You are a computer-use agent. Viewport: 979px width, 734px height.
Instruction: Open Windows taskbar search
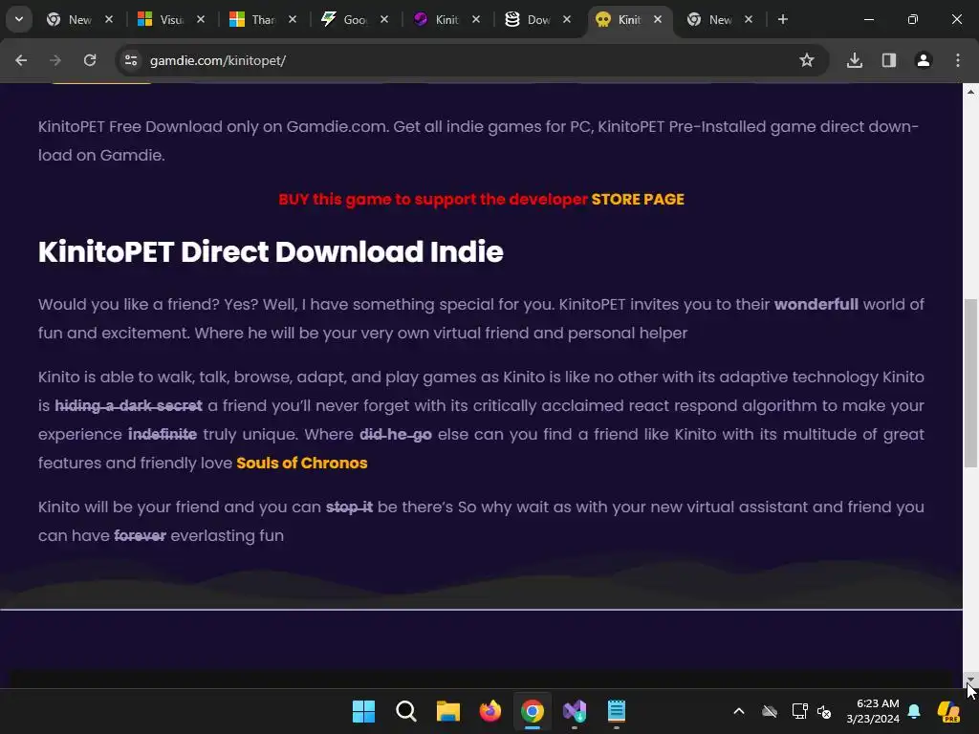coord(405,711)
